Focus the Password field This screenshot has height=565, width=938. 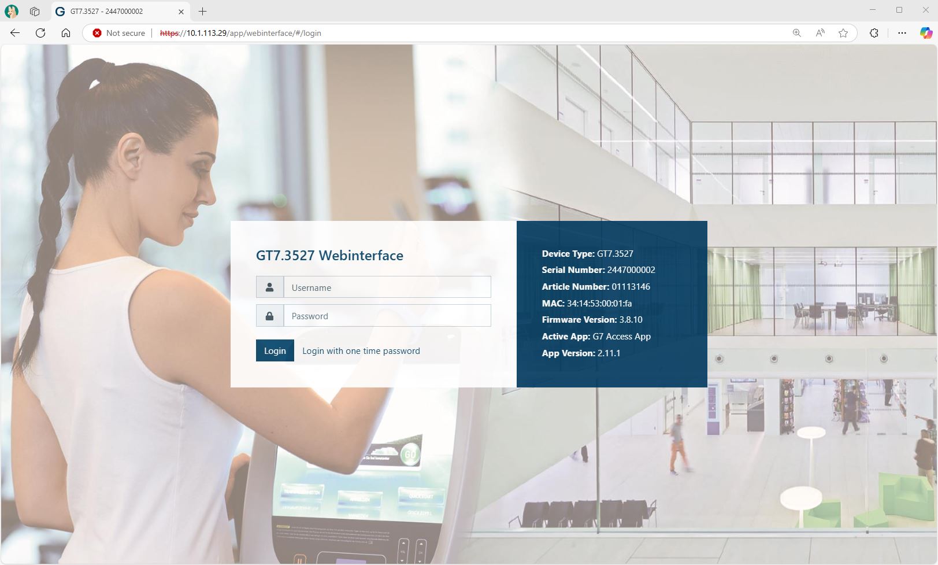[387, 316]
